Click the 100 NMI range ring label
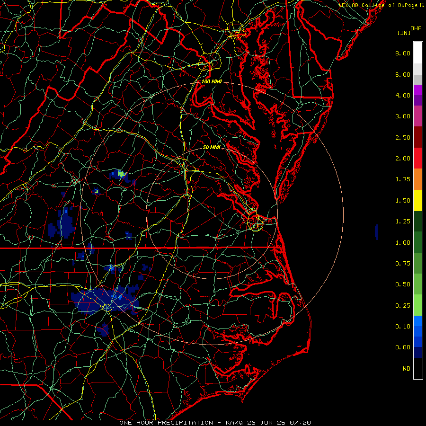426x426 pixels. pyautogui.click(x=212, y=81)
